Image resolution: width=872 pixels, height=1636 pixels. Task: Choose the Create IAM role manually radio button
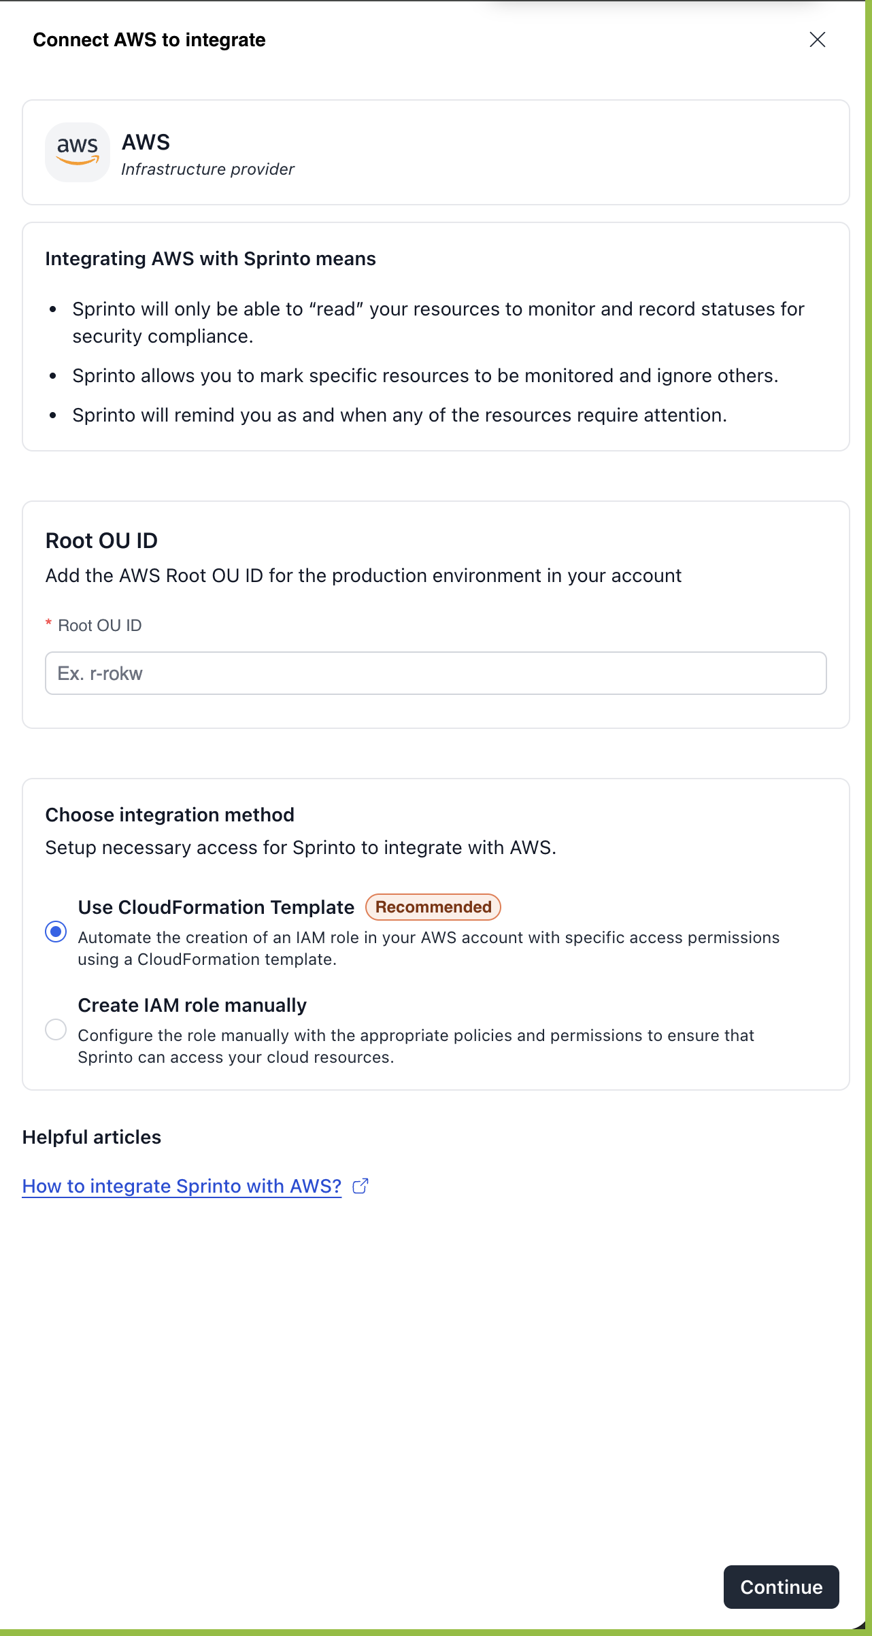tap(56, 1029)
